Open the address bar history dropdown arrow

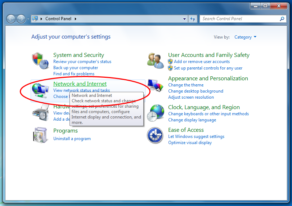pyautogui.click(x=185, y=19)
